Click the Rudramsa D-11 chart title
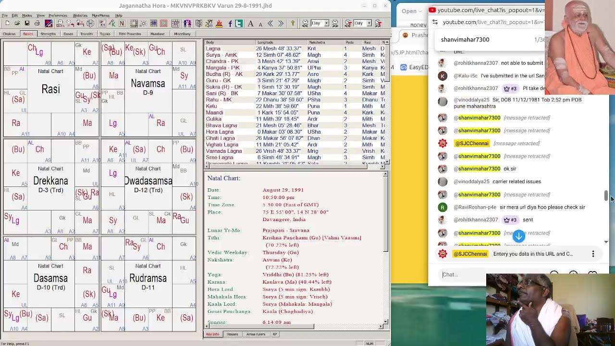 point(148,281)
